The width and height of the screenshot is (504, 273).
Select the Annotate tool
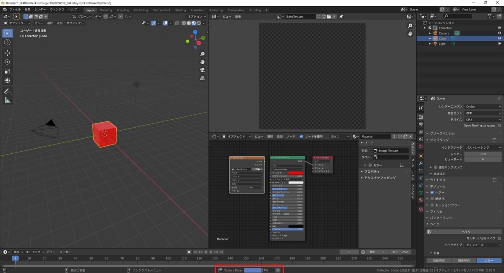tap(7, 91)
